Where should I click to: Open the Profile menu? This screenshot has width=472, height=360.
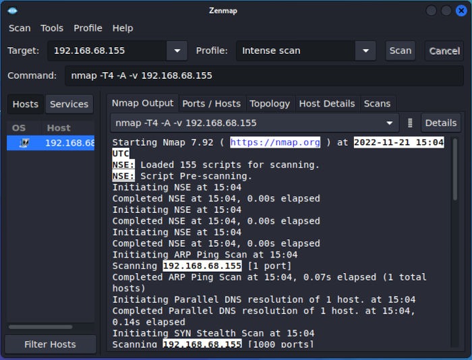tap(88, 28)
